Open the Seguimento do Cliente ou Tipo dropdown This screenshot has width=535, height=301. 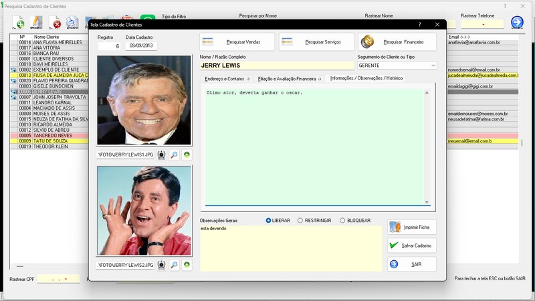click(x=433, y=66)
